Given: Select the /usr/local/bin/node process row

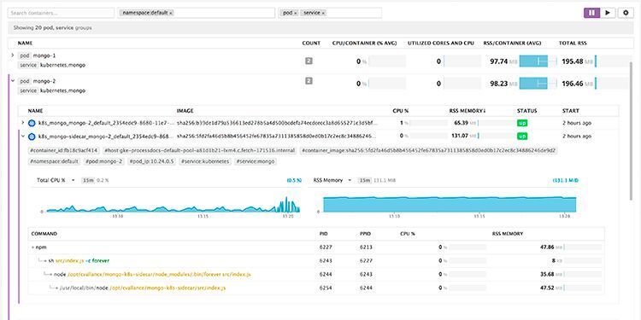Looking at the screenshot, I should click(316, 288).
